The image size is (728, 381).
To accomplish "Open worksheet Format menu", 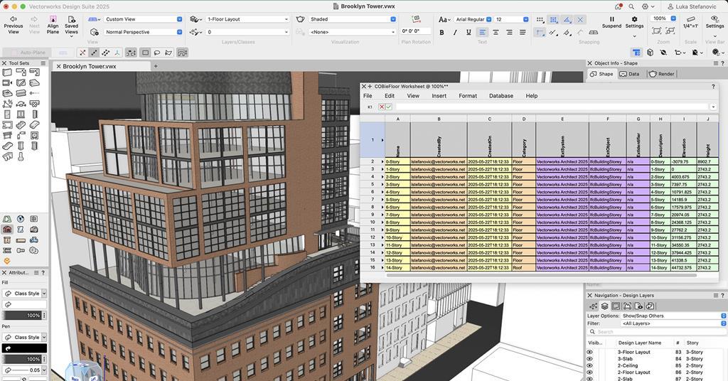I will click(x=468, y=95).
